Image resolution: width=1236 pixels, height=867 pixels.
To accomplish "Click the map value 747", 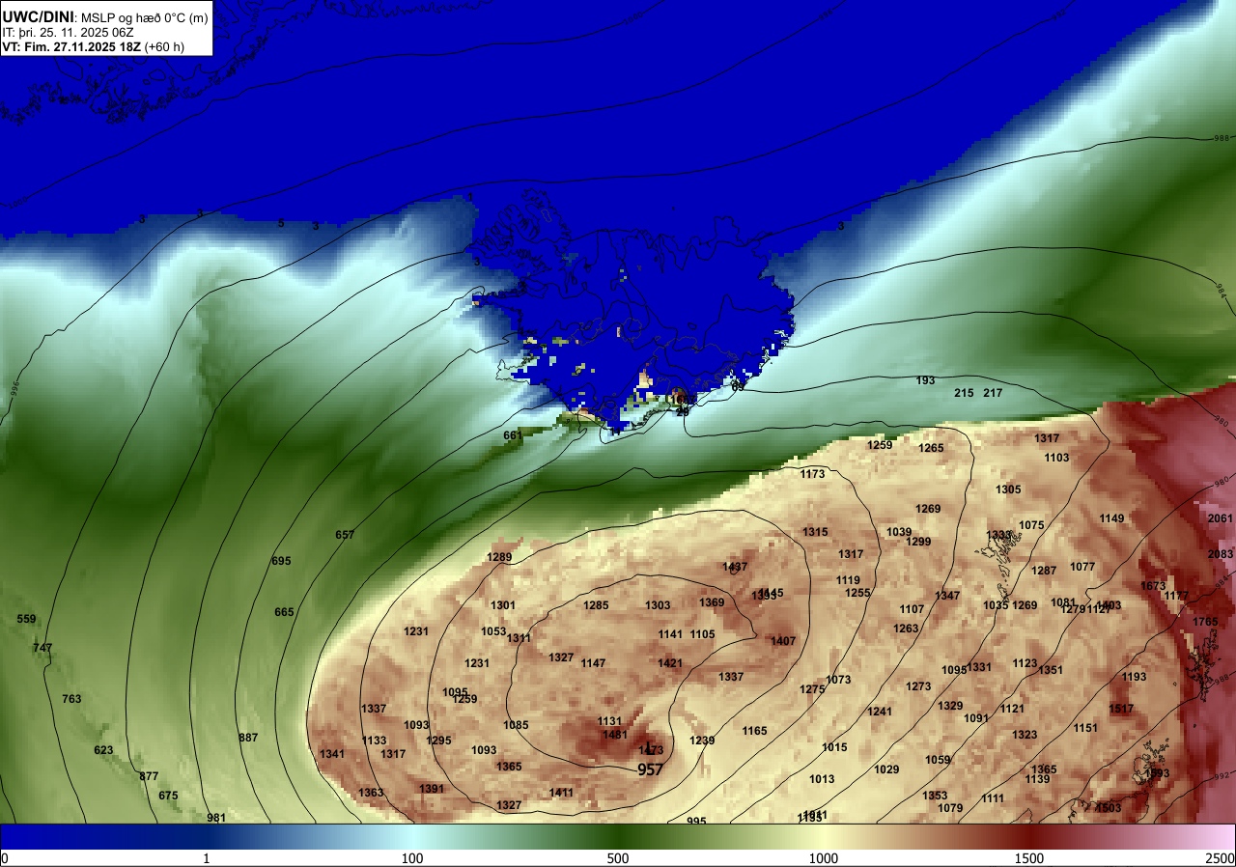I will [42, 648].
